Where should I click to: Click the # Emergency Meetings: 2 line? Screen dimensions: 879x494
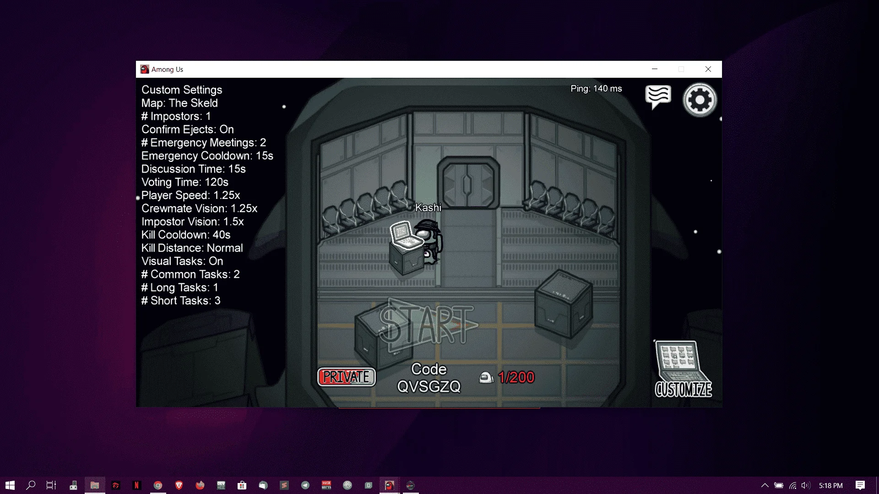click(204, 143)
